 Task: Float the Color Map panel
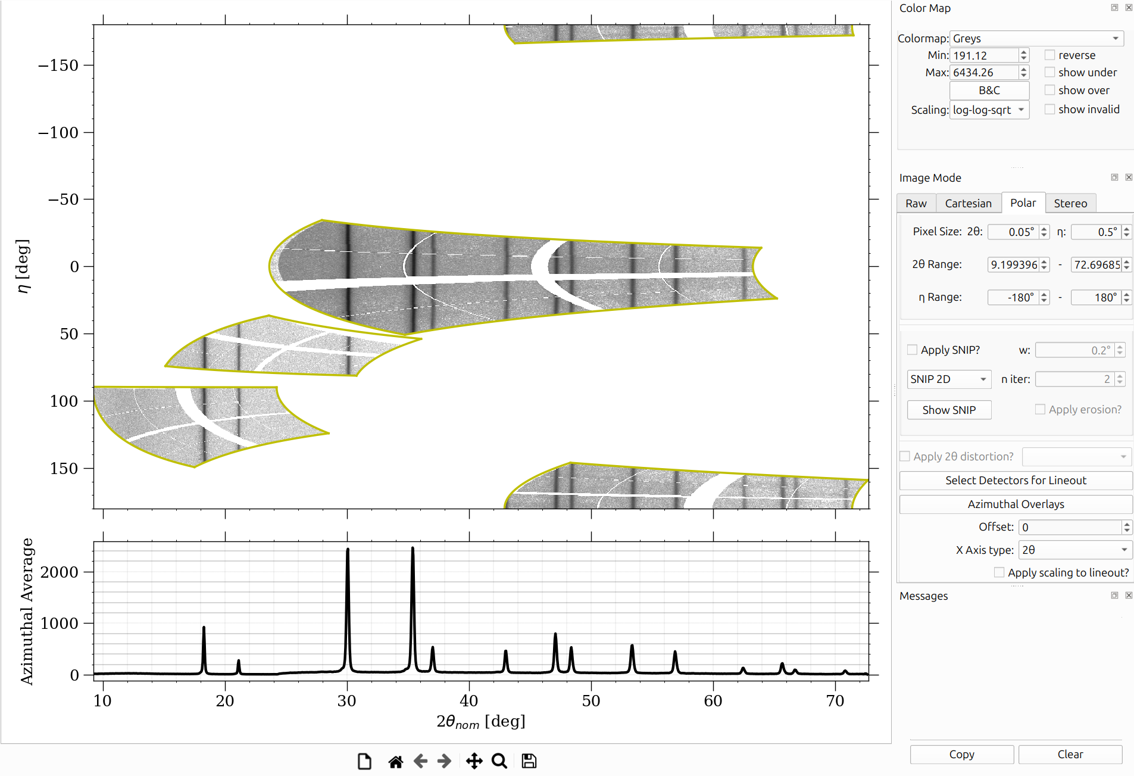pos(1114,8)
